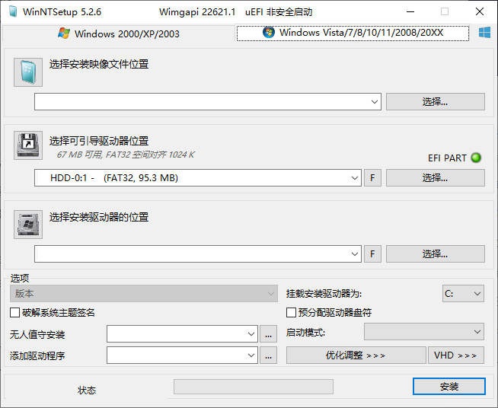The height and width of the screenshot is (408, 498).
Task: Click the EFI PART label text
Action: coord(447,158)
